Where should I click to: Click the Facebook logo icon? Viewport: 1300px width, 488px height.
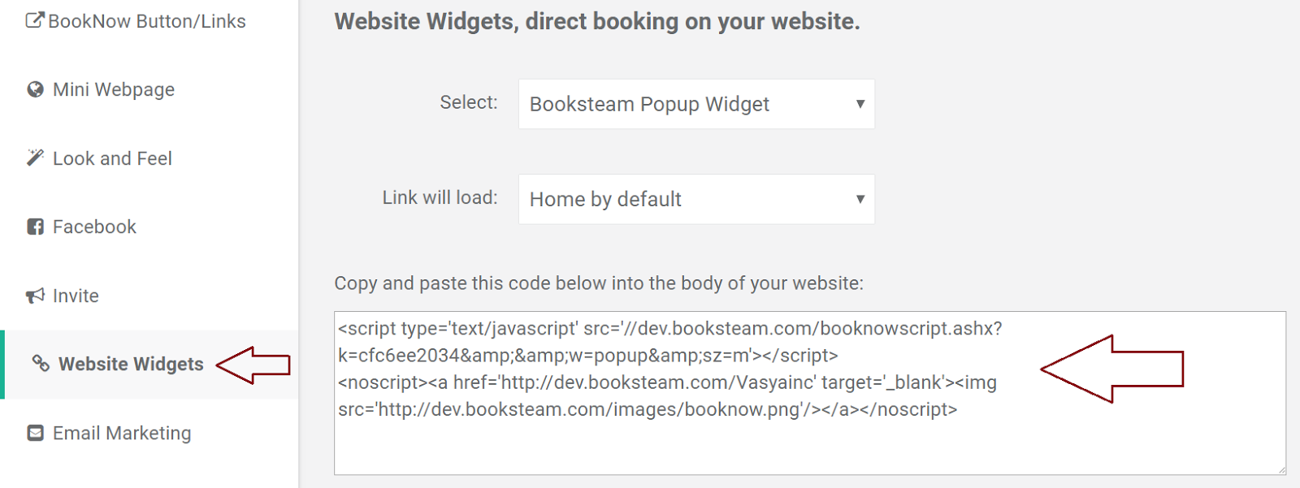pyautogui.click(x=35, y=227)
